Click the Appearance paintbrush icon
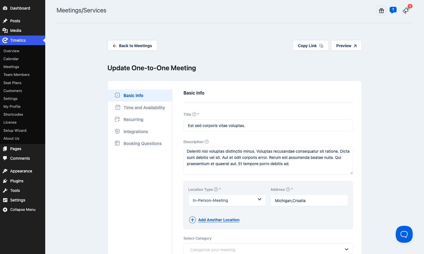The height and width of the screenshot is (254, 424). 5,171
